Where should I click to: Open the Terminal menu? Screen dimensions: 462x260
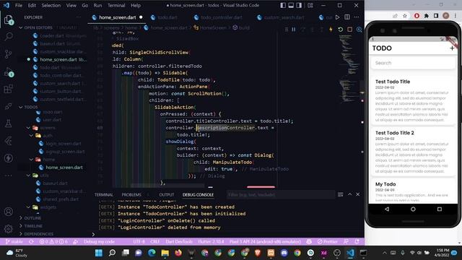[116, 5]
